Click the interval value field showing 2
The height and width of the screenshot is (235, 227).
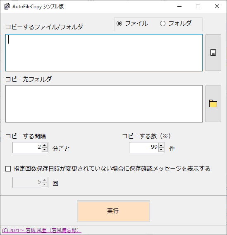pos(27,147)
